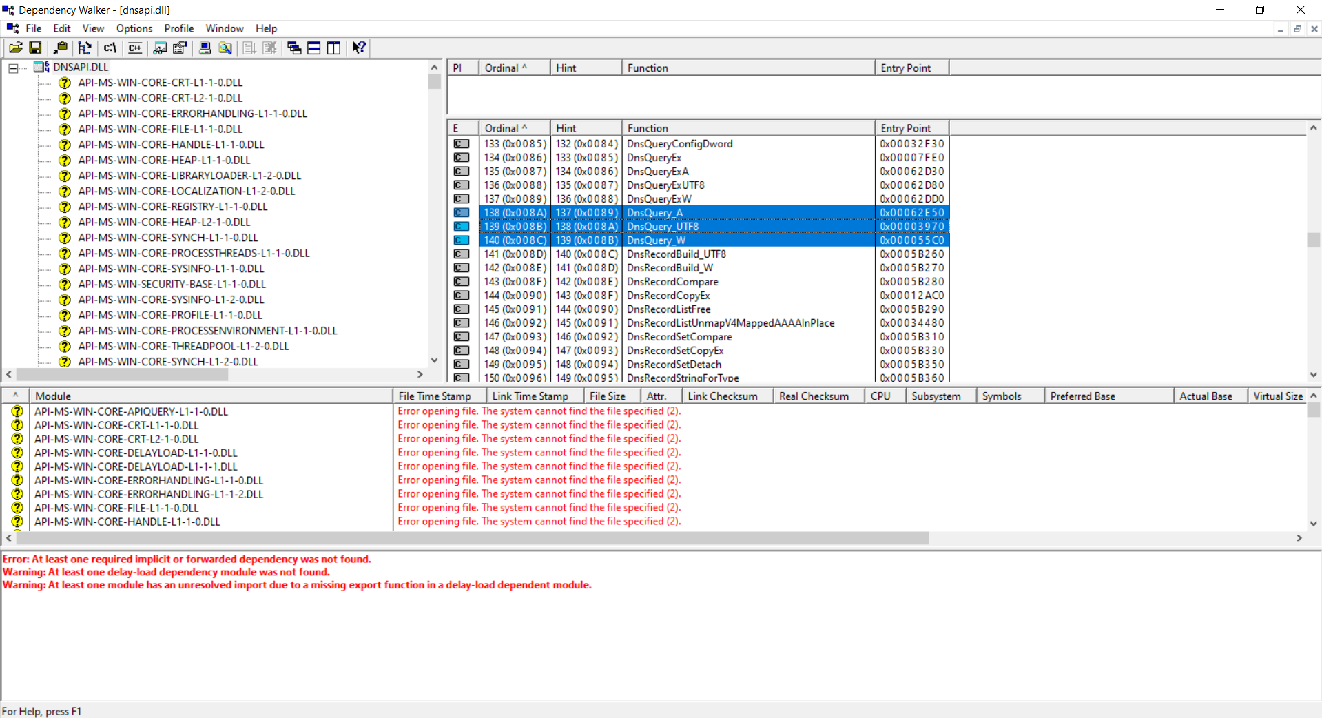Click the question-mark icon of API-MS-WIN-SECURITY-BASE-L1-1-0.DLL in the tree
Viewport: 1322px width, 718px height.
point(65,284)
